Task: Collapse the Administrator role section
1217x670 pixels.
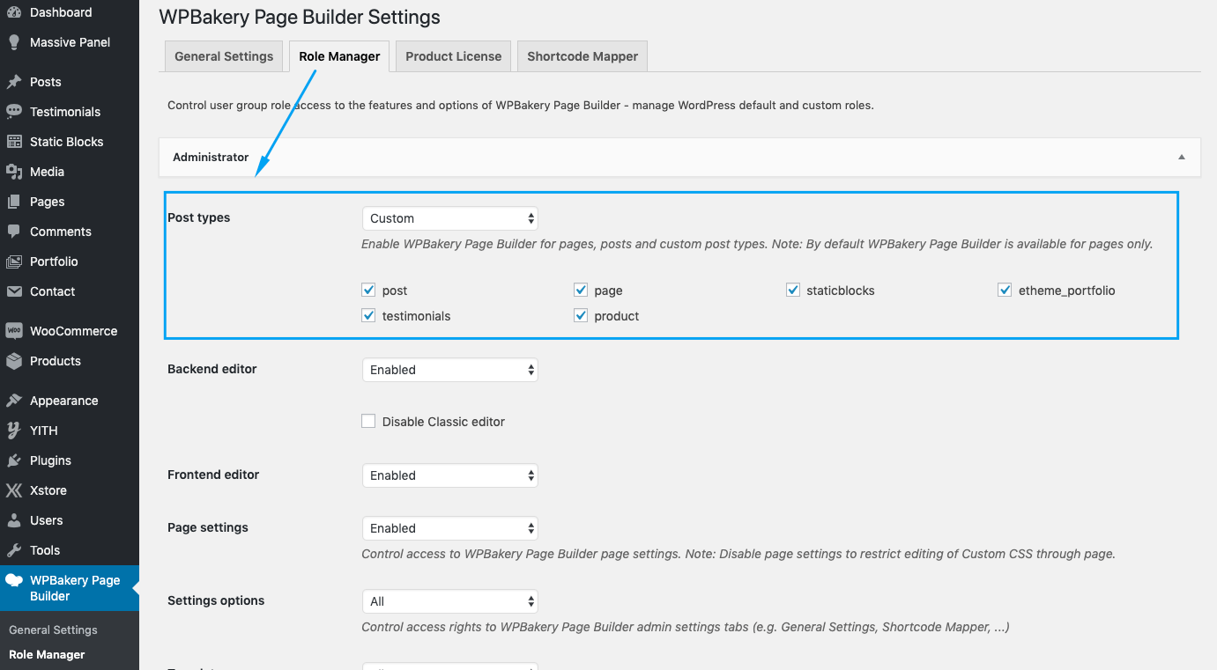Action: [x=1181, y=158]
